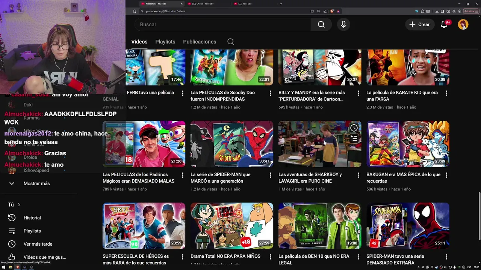This screenshot has height=270, width=481.
Task: Open options menu for SUPER ESCUELA DE HÉROES
Action: point(182,257)
